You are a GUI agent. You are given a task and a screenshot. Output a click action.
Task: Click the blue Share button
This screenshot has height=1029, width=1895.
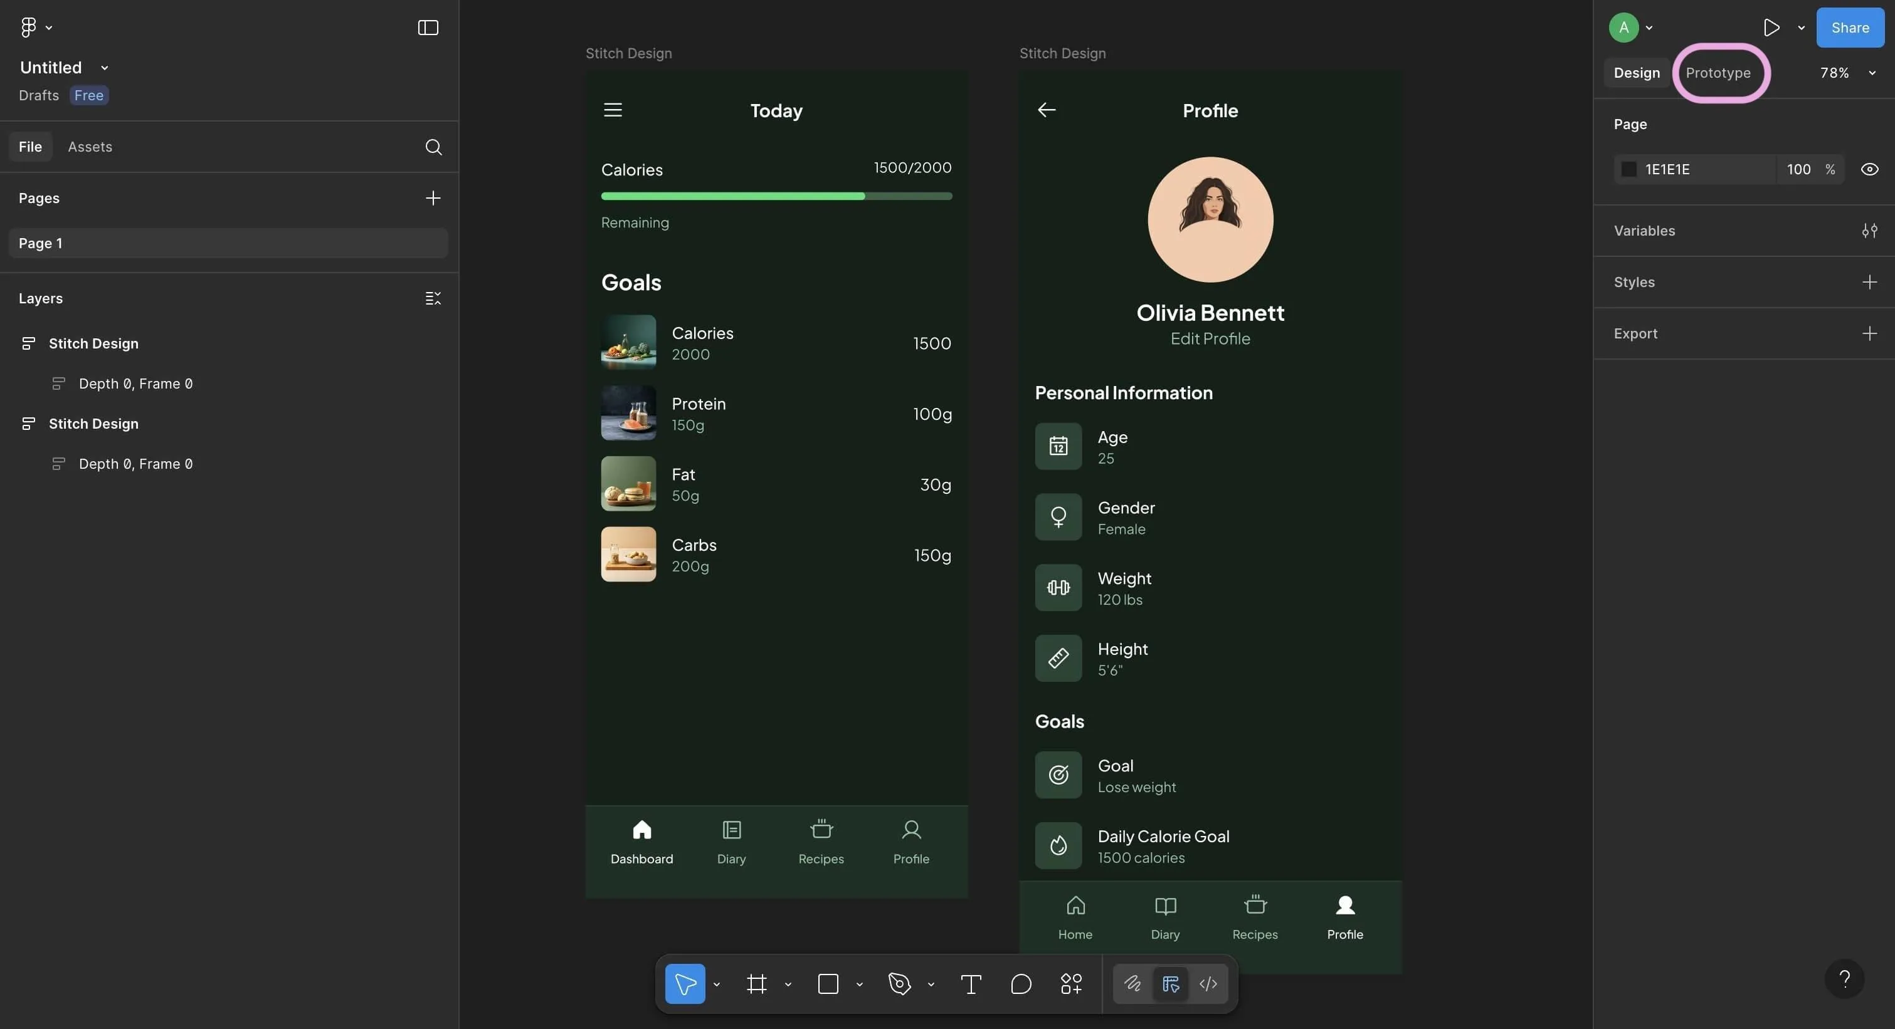coord(1849,28)
